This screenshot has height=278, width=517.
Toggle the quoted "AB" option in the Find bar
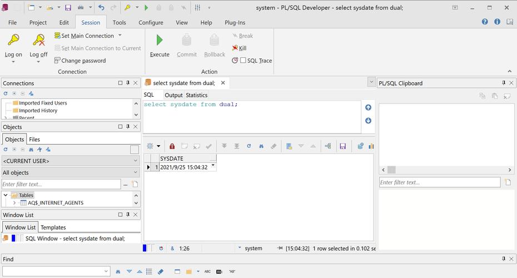[232, 271]
